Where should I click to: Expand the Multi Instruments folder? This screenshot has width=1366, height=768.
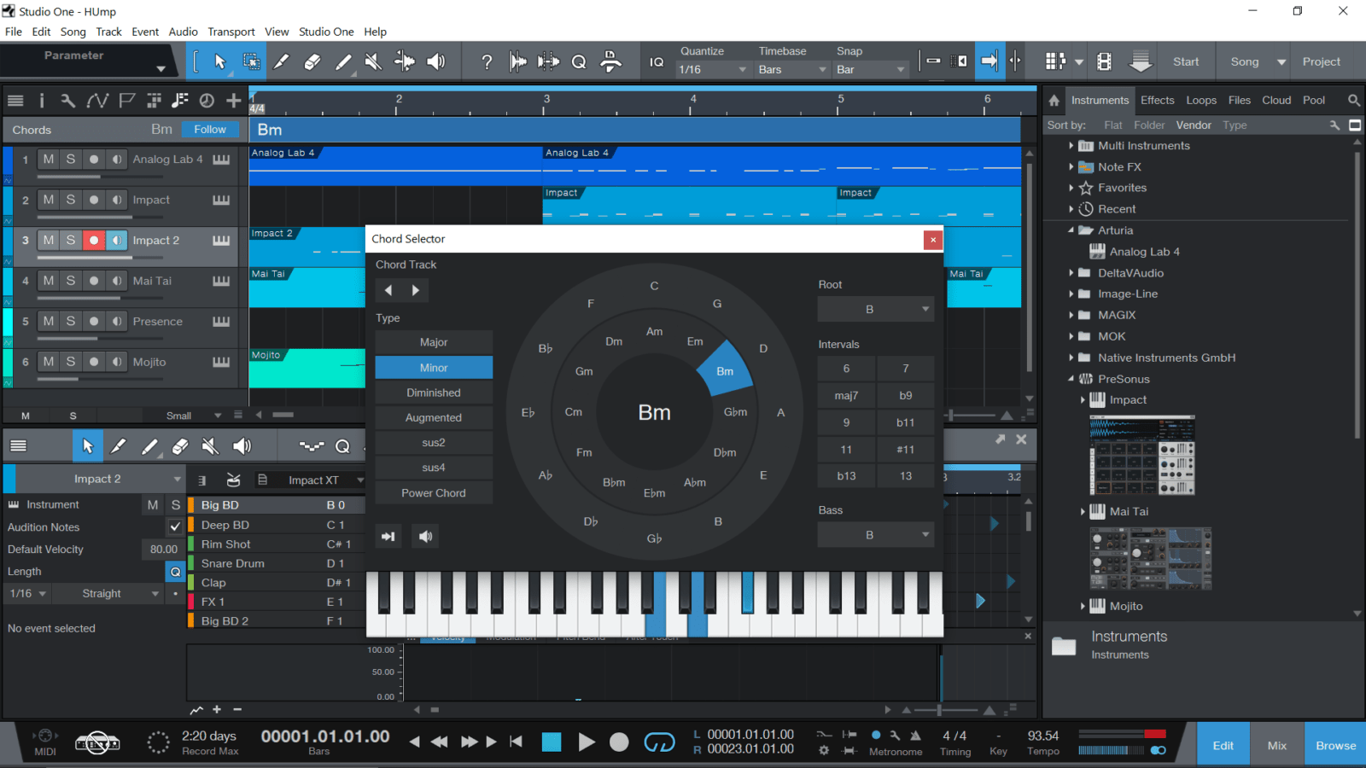tap(1071, 146)
